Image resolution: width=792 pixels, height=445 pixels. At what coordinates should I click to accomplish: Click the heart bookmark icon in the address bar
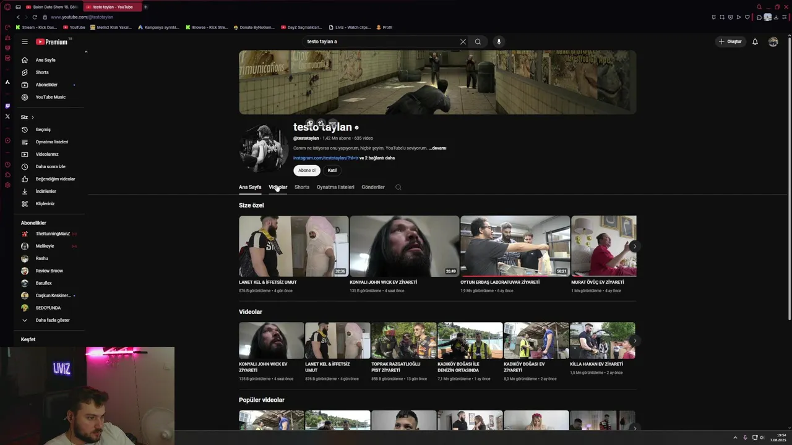[x=747, y=17]
